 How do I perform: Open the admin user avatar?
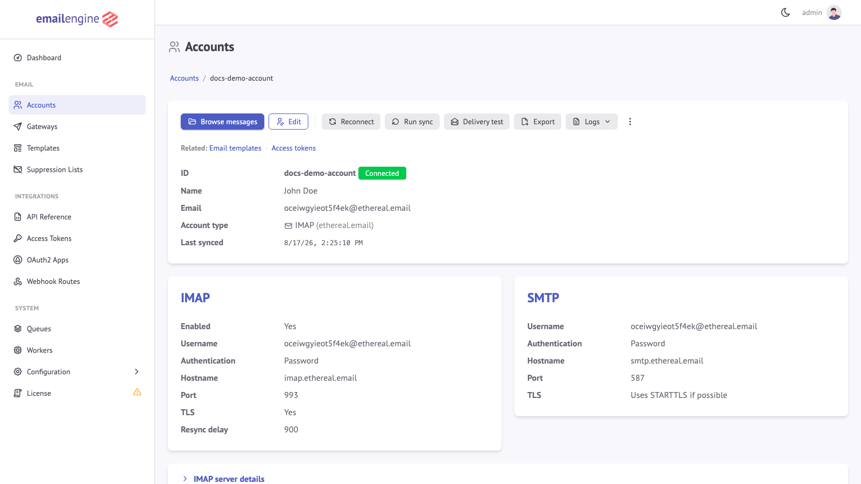(834, 12)
